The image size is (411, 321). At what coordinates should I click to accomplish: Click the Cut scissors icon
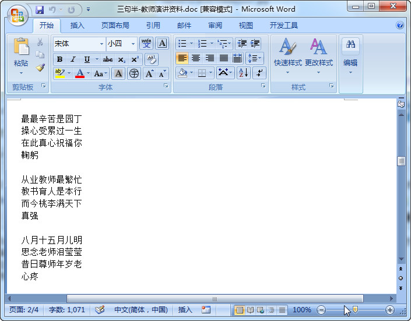click(40, 42)
